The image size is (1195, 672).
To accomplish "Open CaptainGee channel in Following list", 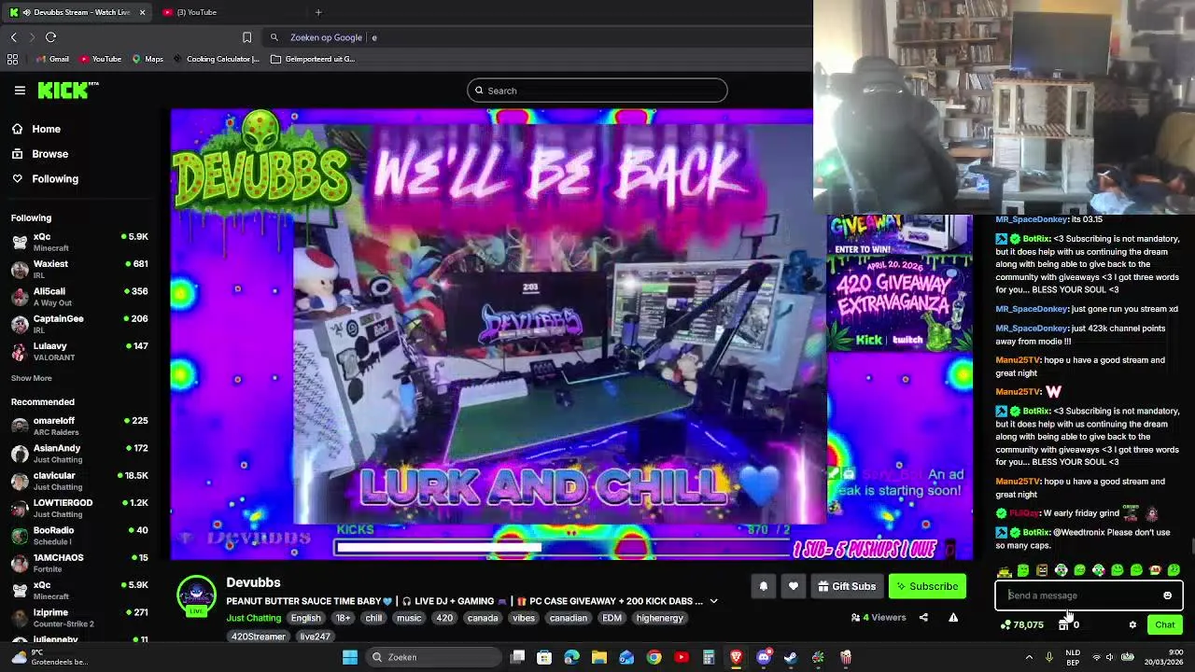I will 79,323.
